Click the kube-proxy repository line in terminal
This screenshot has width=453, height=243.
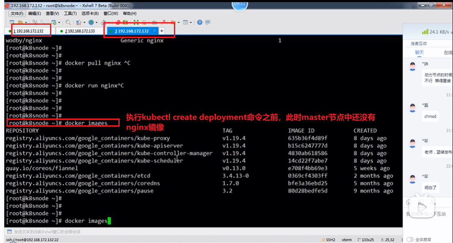click(88, 138)
